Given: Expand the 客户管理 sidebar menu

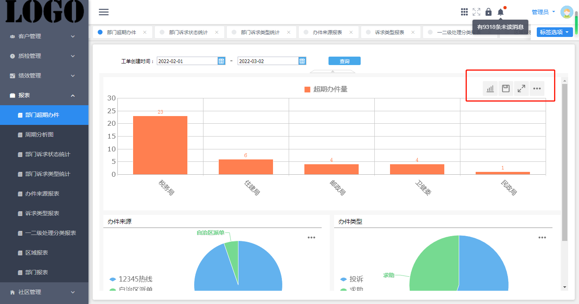Looking at the screenshot, I should pos(44,36).
